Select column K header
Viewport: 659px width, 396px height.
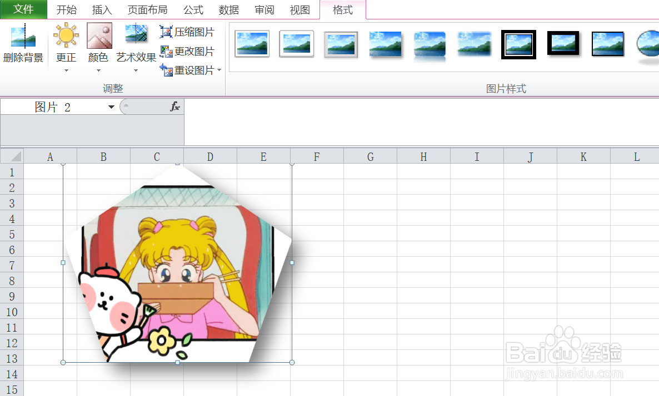click(x=584, y=157)
